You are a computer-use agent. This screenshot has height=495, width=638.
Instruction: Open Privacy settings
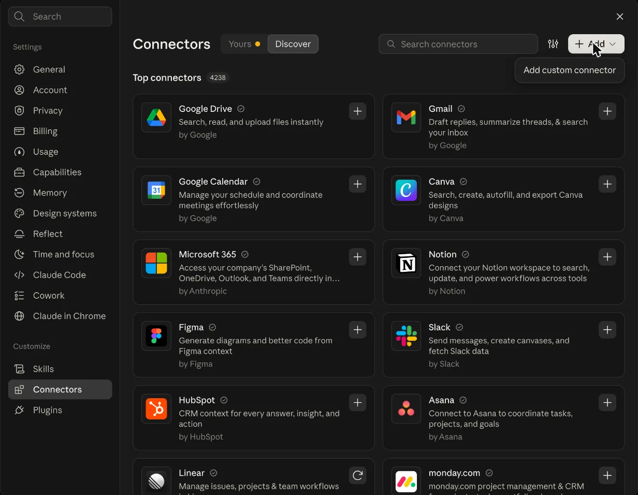point(60,110)
